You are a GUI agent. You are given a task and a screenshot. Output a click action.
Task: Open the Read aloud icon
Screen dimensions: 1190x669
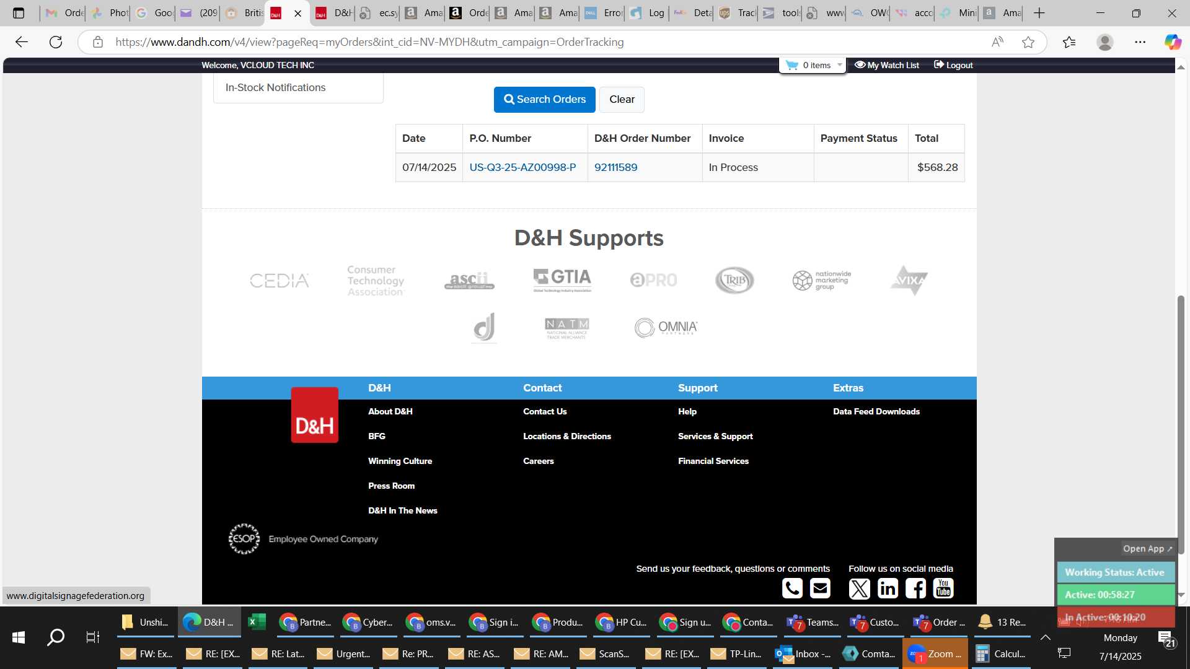pyautogui.click(x=997, y=42)
